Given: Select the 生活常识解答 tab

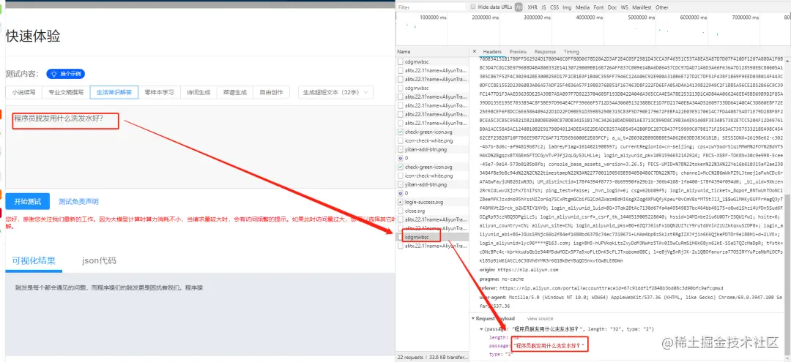Looking at the screenshot, I should (114, 92).
